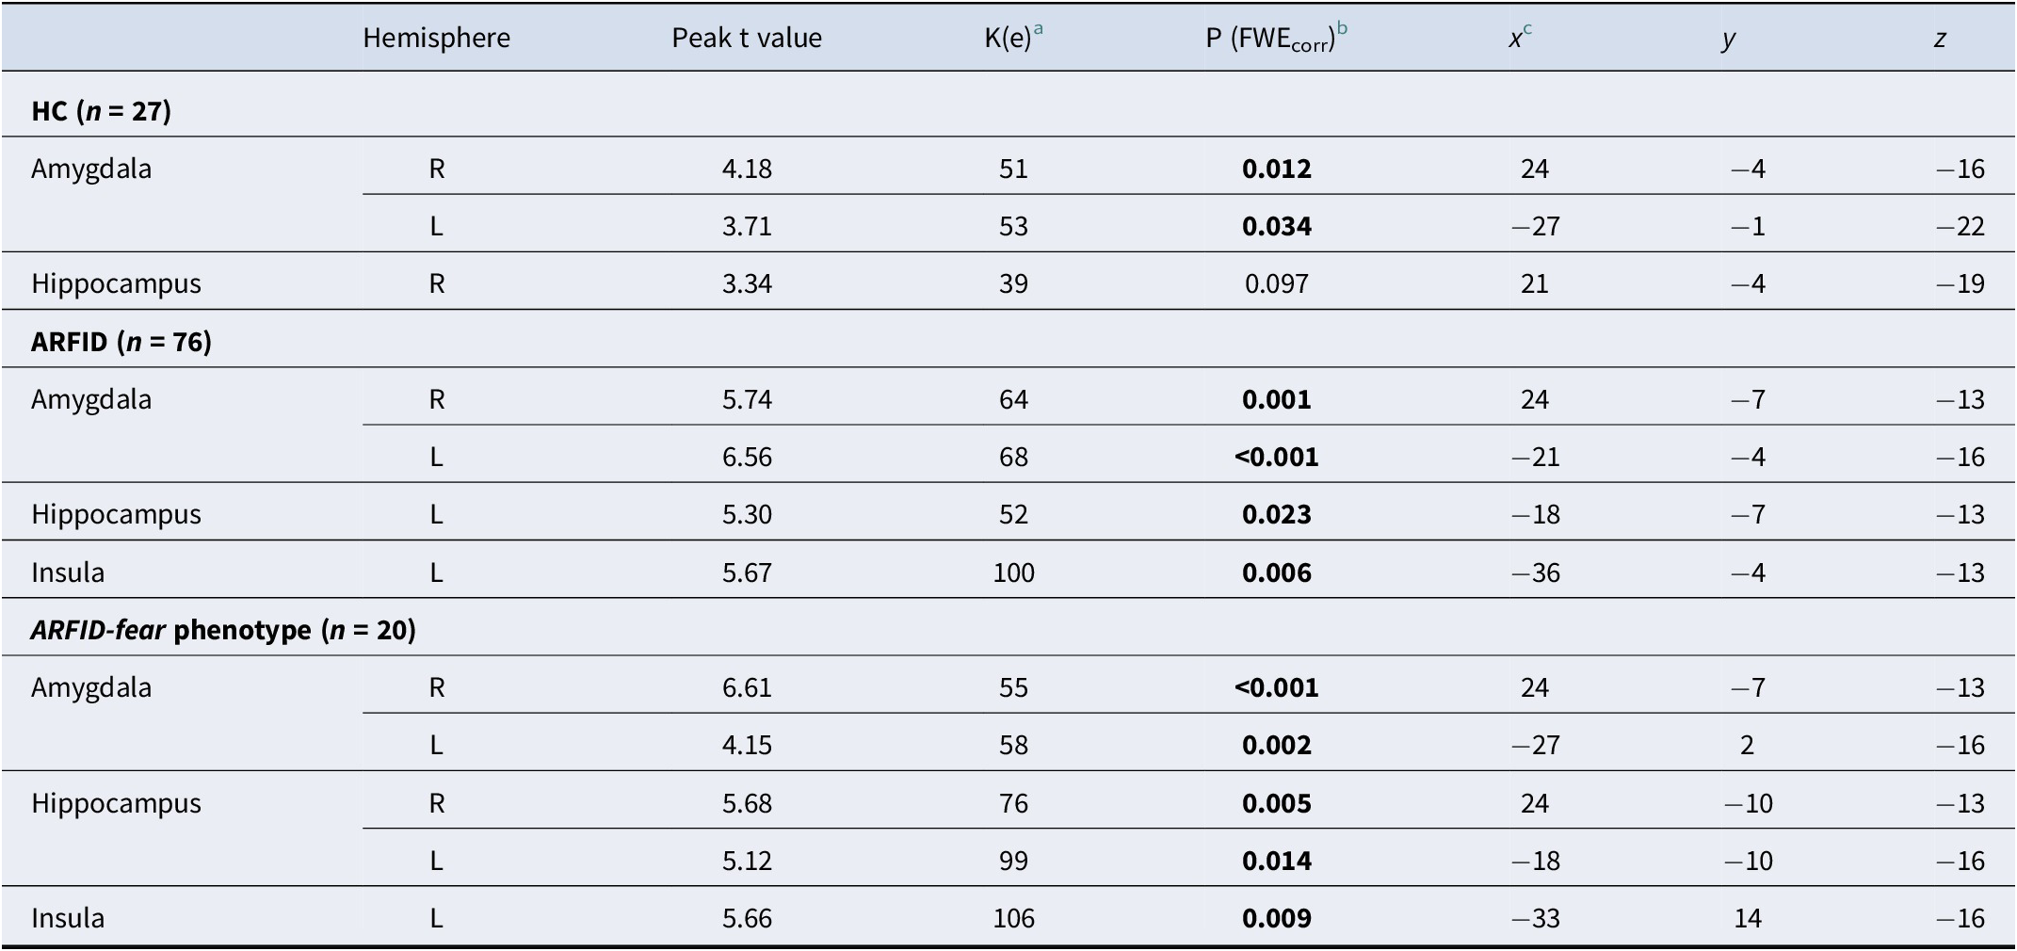
Task: Click footnote marker a beside K(e)
Action: (1039, 28)
